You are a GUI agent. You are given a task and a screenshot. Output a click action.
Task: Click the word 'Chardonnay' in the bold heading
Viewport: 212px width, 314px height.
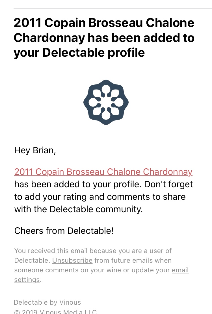(x=49, y=38)
